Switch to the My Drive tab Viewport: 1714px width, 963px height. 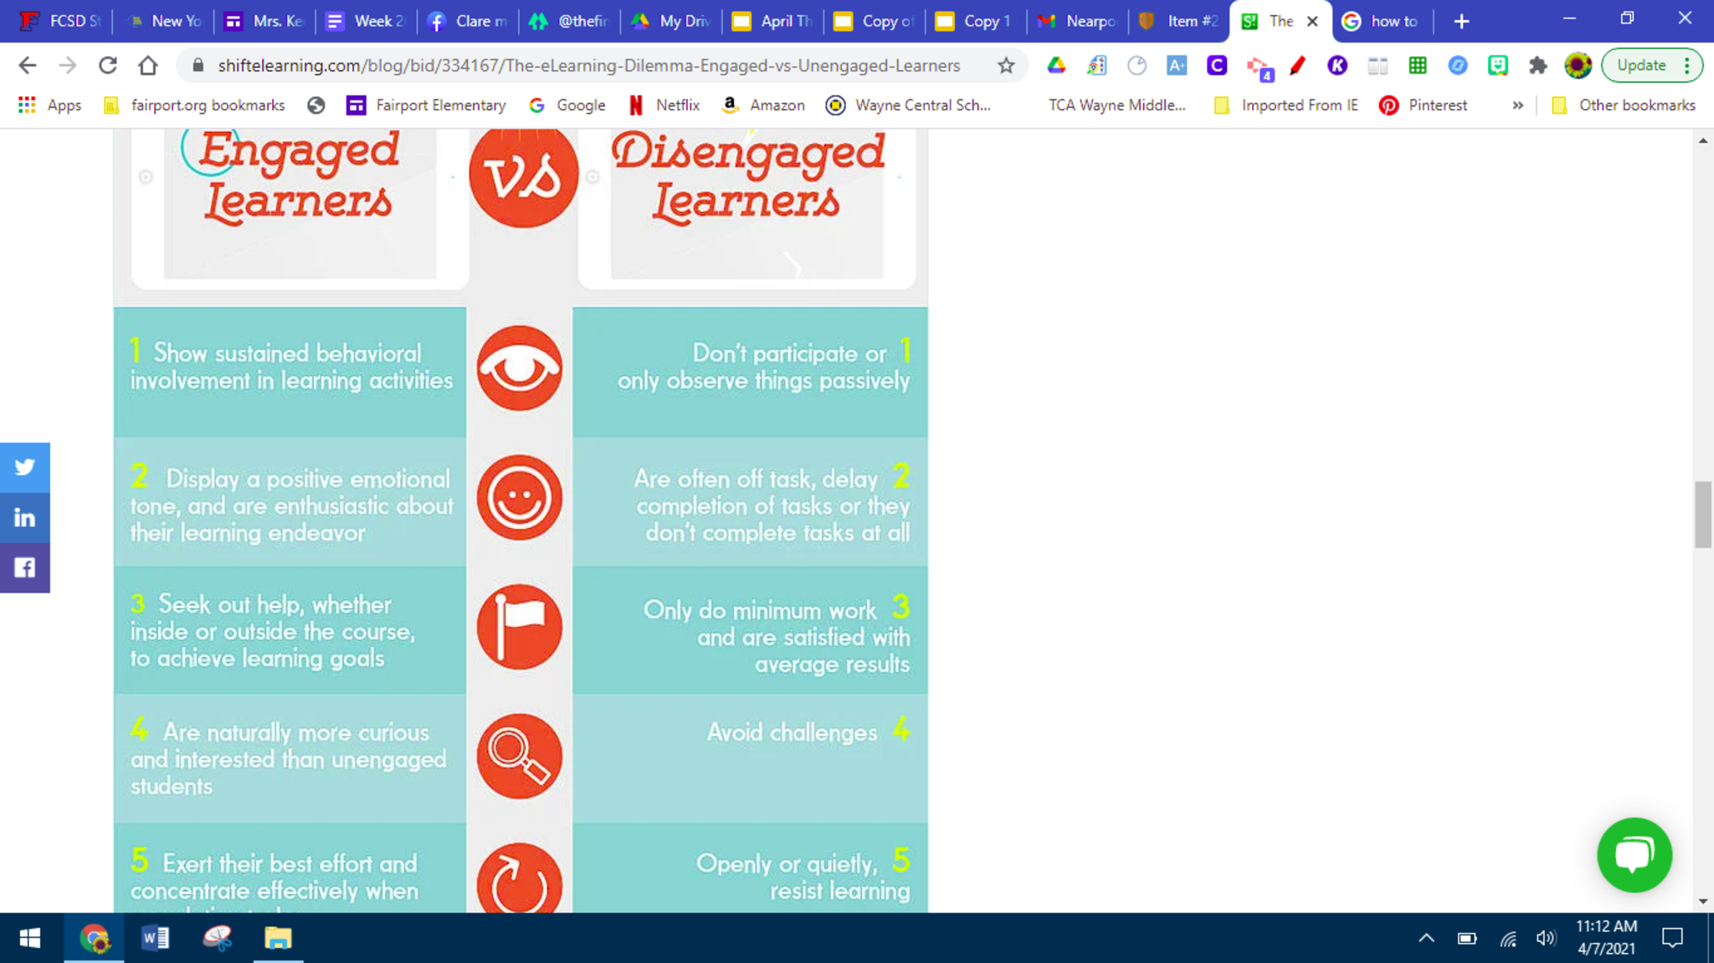[x=672, y=21]
